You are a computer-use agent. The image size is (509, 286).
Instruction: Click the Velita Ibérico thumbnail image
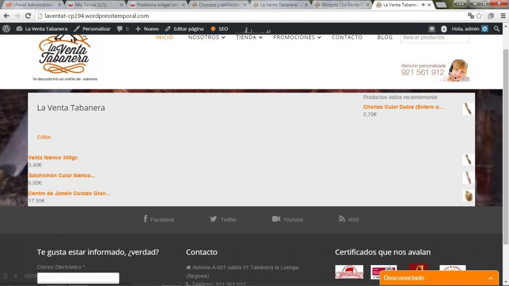pyautogui.click(x=468, y=160)
